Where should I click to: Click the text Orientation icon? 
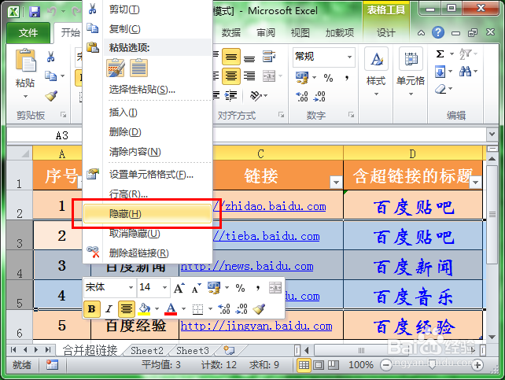[x=256, y=96]
